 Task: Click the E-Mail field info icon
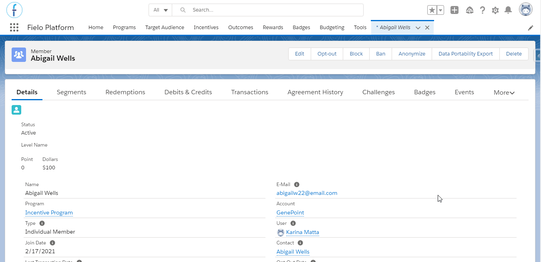(297, 185)
